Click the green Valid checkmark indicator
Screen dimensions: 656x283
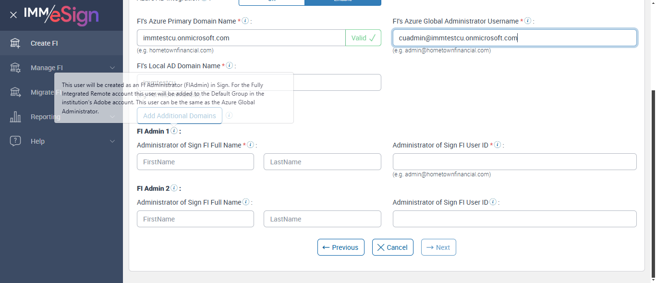pos(363,38)
